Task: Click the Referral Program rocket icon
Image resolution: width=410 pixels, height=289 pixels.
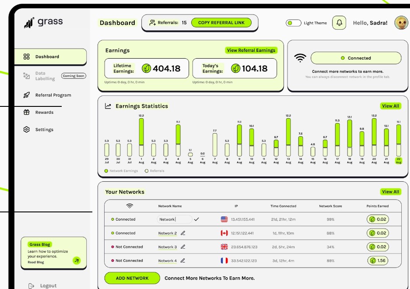Action: click(26, 95)
